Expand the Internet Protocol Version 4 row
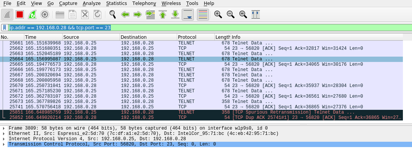 4,139
